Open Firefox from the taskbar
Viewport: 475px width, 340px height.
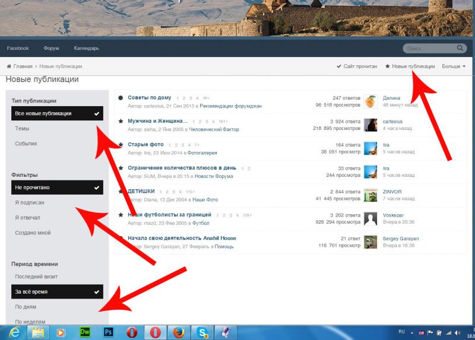click(x=179, y=332)
